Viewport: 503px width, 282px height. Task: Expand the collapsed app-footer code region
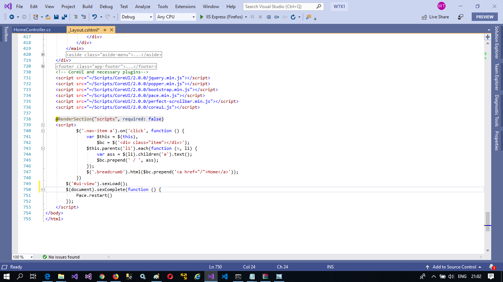43,66
